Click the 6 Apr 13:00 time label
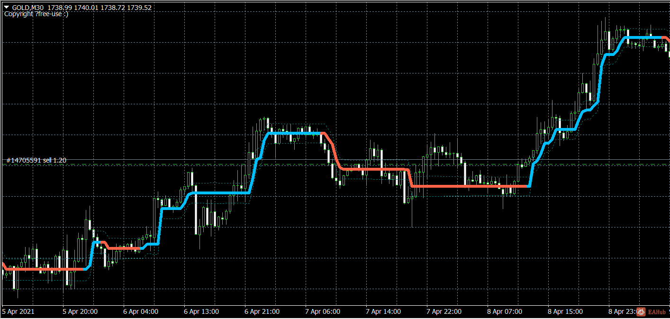This screenshot has width=670, height=319. pyautogui.click(x=201, y=311)
